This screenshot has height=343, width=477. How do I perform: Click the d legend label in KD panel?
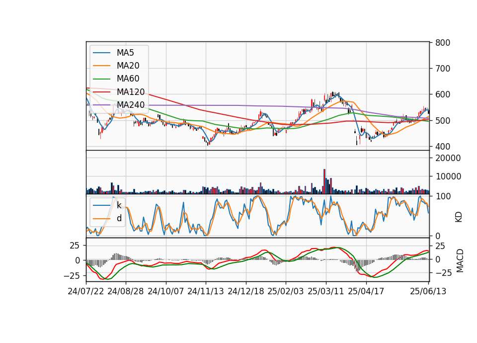tap(119, 218)
